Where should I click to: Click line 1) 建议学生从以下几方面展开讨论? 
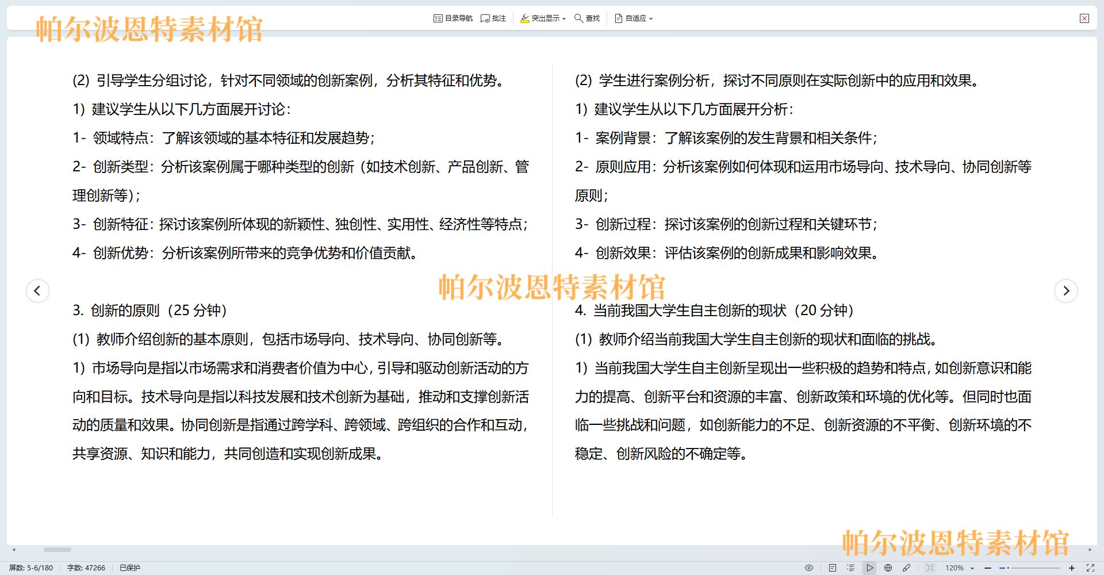click(x=182, y=109)
